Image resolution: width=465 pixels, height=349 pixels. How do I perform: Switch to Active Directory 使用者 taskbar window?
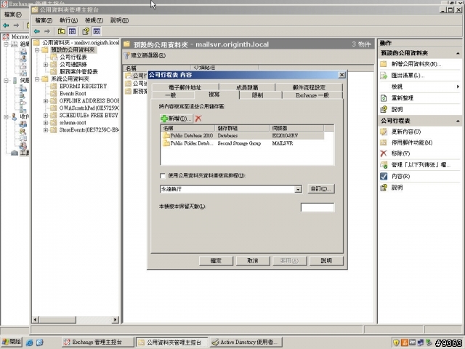point(246,342)
